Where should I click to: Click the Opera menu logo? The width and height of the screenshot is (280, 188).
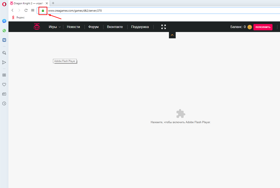point(4,4)
